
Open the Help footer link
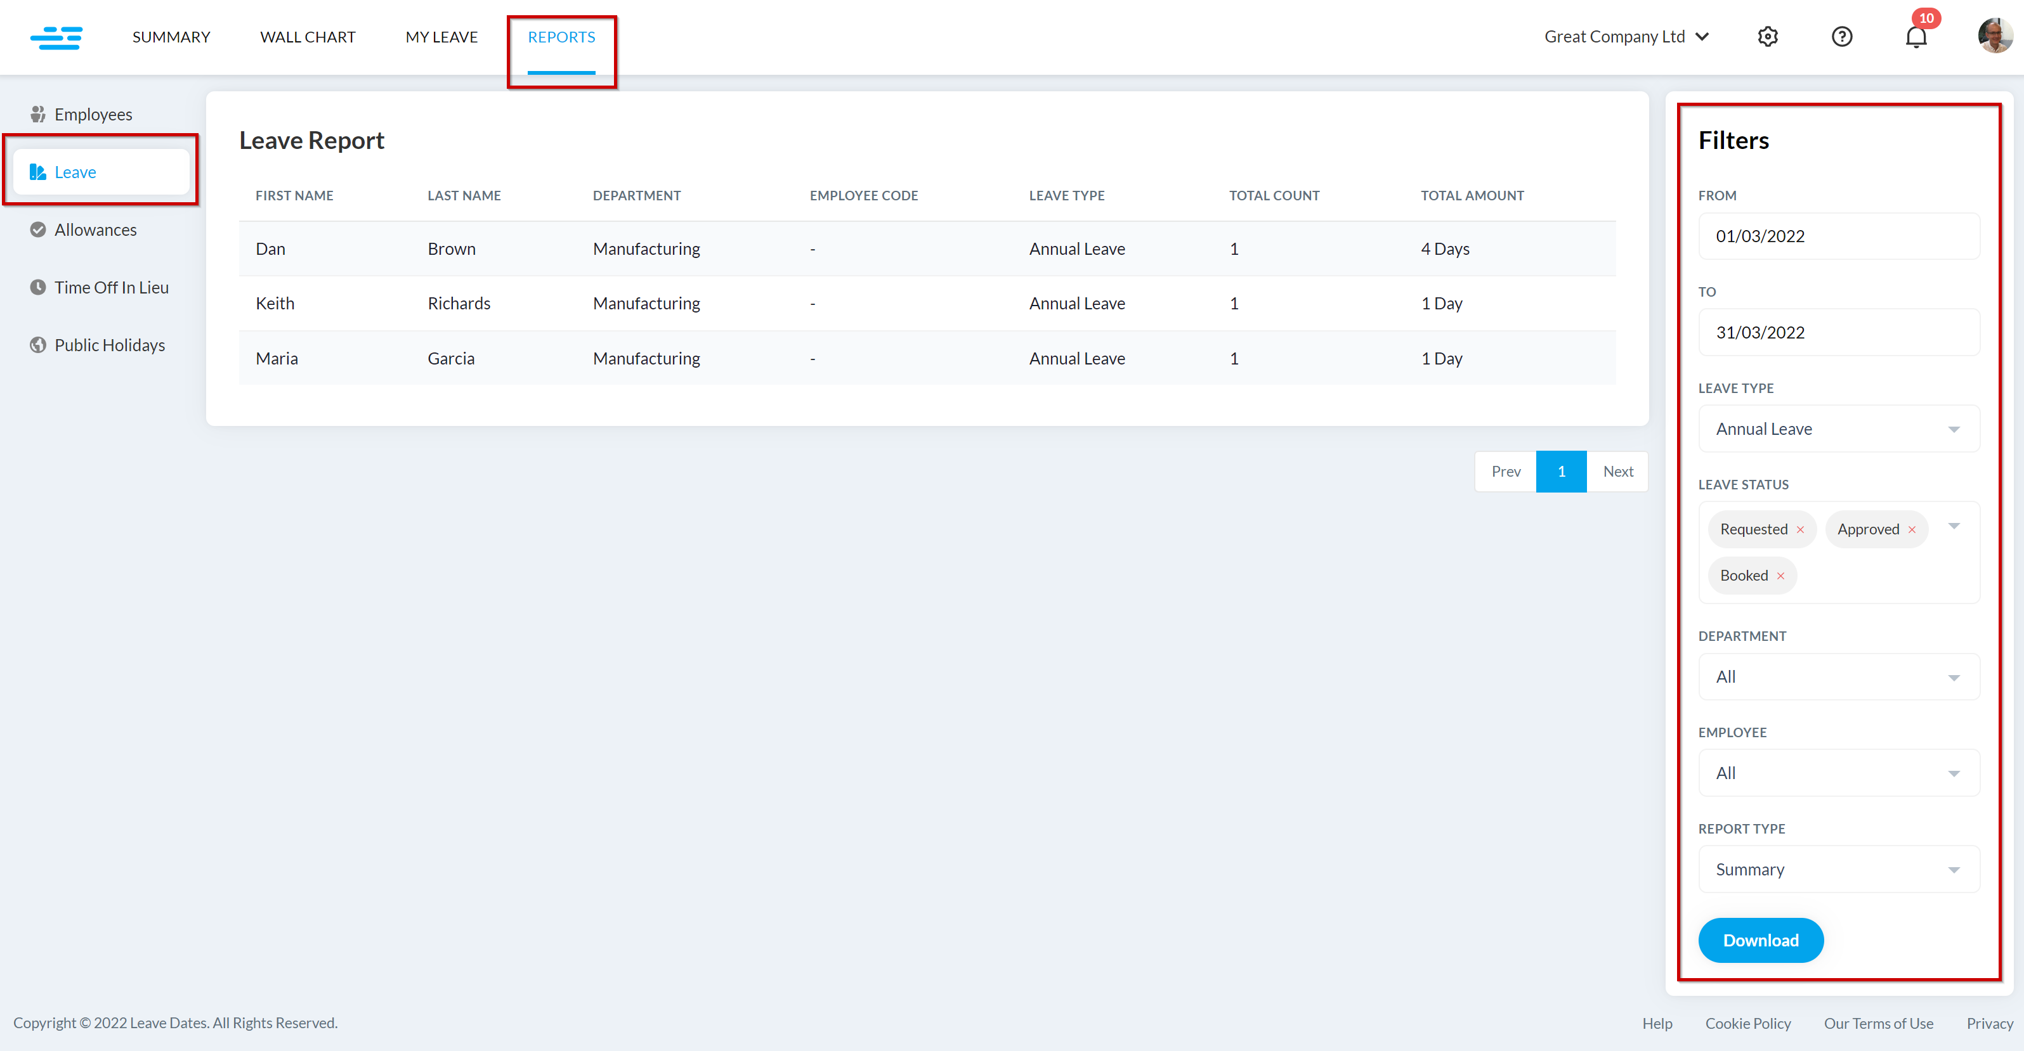1657,1024
